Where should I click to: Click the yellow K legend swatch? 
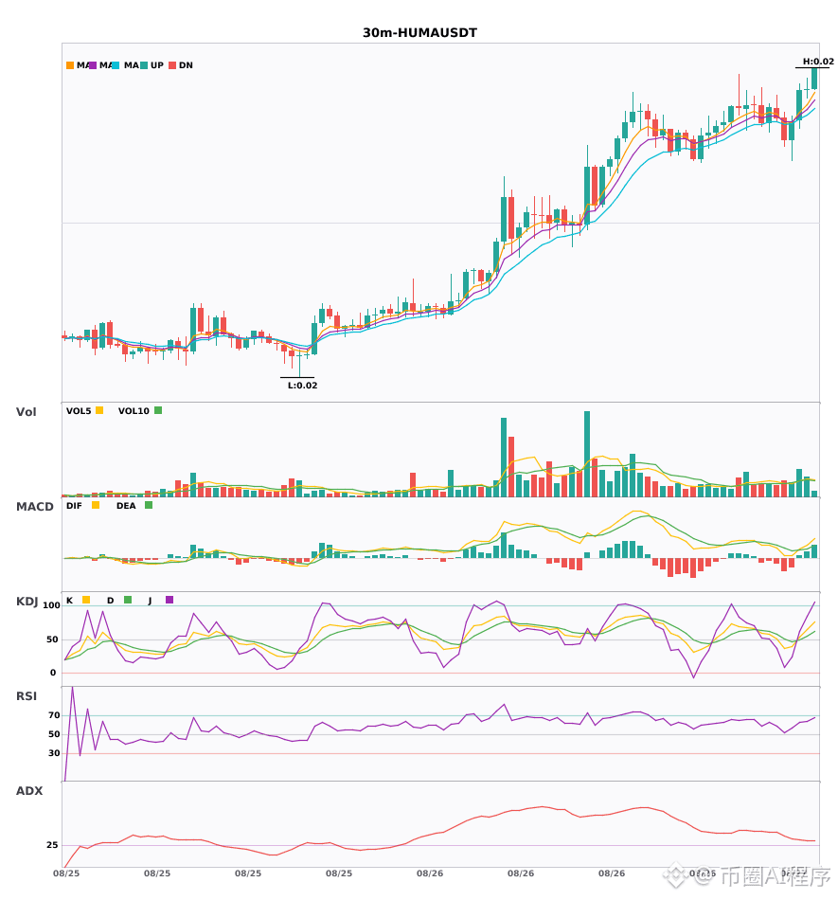[86, 600]
